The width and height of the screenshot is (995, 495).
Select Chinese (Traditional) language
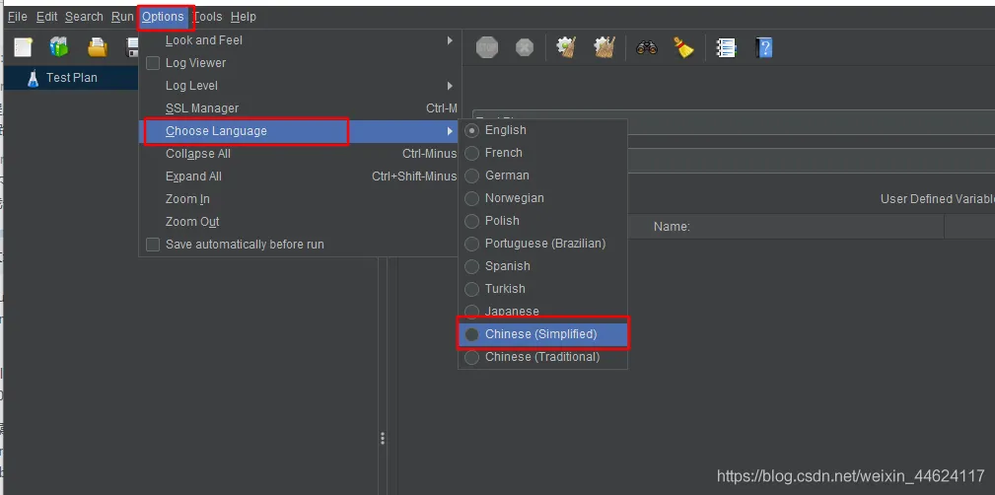pos(542,357)
